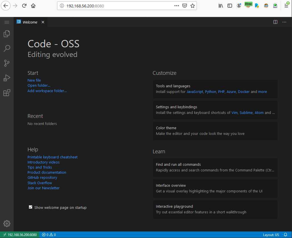Screen dimensions: 292x238
Task: Click the Open folder... link
Action: pyautogui.click(x=39, y=86)
